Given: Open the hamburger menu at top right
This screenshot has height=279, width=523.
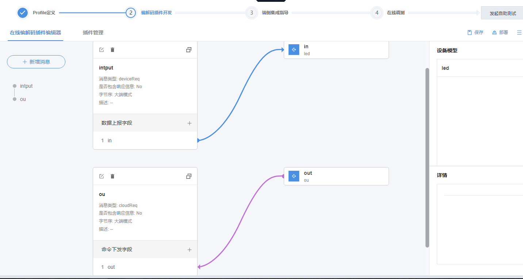Looking at the screenshot, I should [x=519, y=33].
